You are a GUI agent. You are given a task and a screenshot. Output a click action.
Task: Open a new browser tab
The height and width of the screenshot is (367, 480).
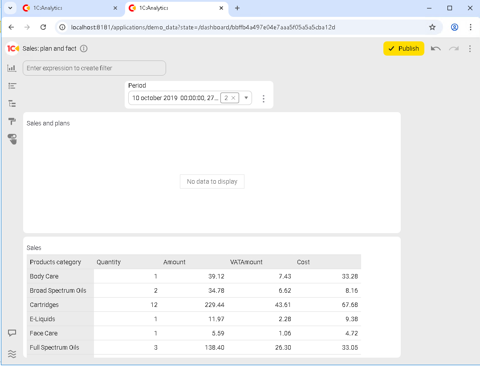pos(237,8)
